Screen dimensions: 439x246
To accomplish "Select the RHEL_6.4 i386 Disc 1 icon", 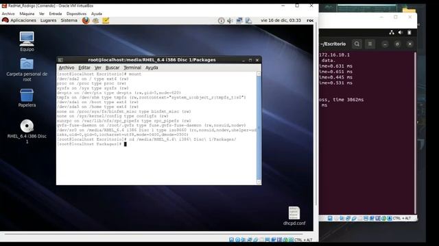I will tap(27, 131).
